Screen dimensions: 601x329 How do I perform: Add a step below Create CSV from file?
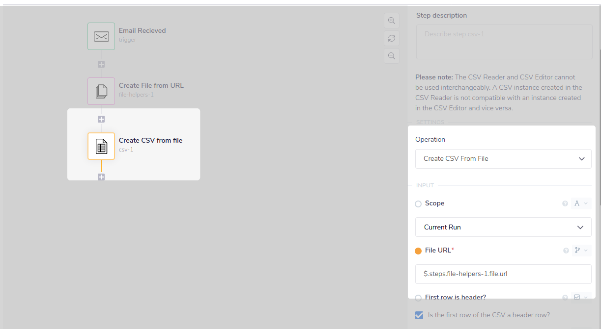click(101, 177)
